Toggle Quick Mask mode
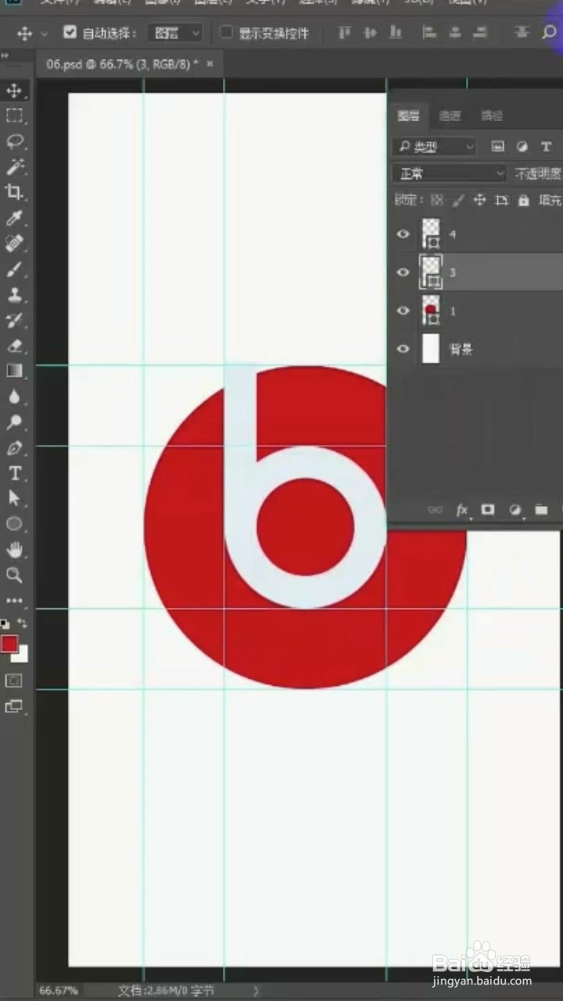This screenshot has width=563, height=1001. [14, 680]
